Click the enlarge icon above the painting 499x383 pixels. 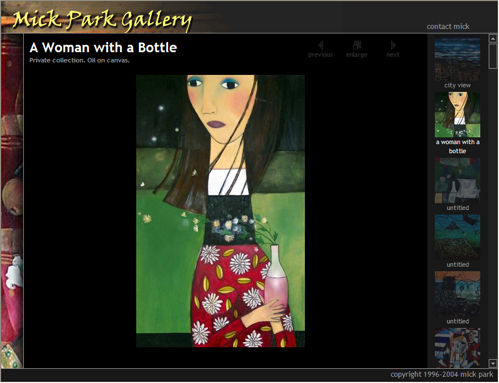(x=357, y=45)
